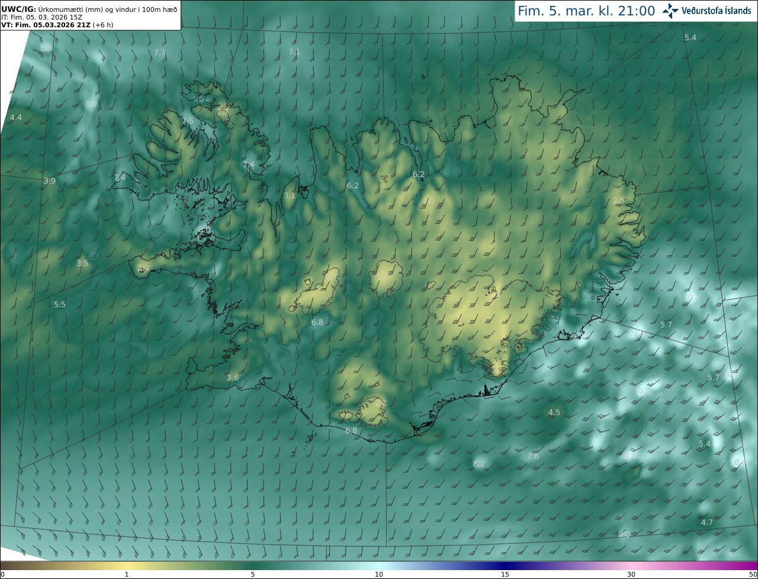Click the 0 tick label on color scale
Image resolution: width=758 pixels, height=579 pixels.
(x=2, y=574)
